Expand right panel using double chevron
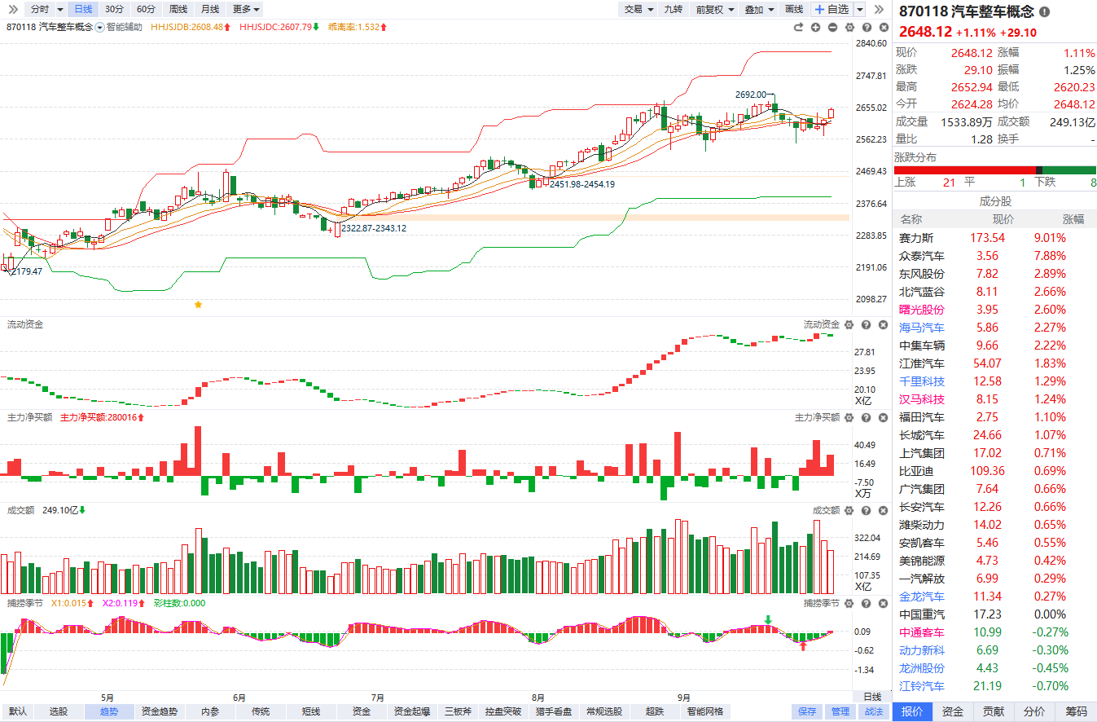This screenshot has height=722, width=1097. (x=879, y=9)
